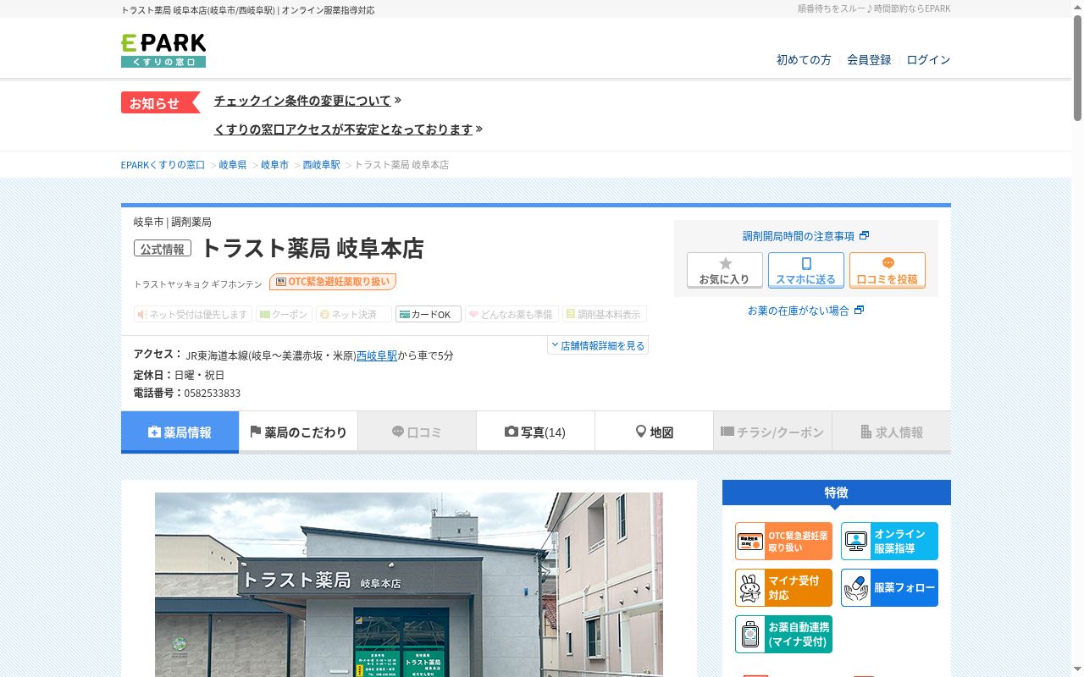This screenshot has width=1084, height=677.
Task: Switch to the 地図 tab
Action: (x=654, y=432)
